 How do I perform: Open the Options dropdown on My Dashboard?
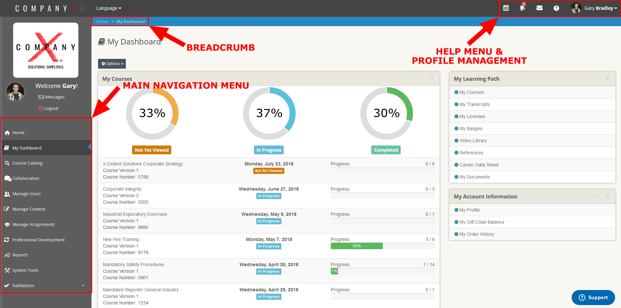[111, 63]
